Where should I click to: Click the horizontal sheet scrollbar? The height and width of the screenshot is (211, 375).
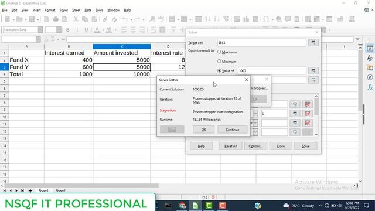pyautogui.click(x=81, y=186)
